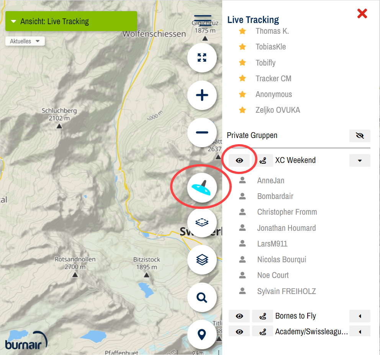Collapse the XC Weekend group list
The image size is (380, 355).
360,161
